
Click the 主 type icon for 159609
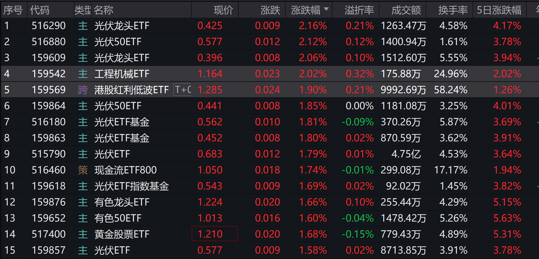coord(83,58)
